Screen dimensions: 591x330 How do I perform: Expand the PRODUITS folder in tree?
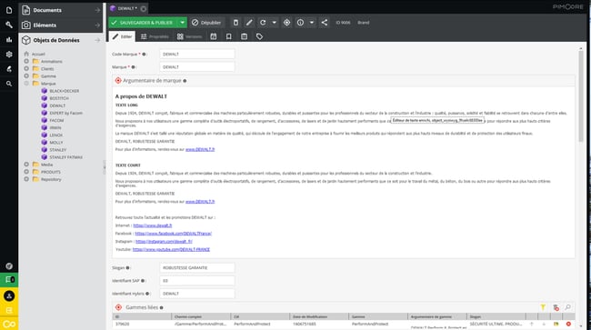[x=26, y=172]
